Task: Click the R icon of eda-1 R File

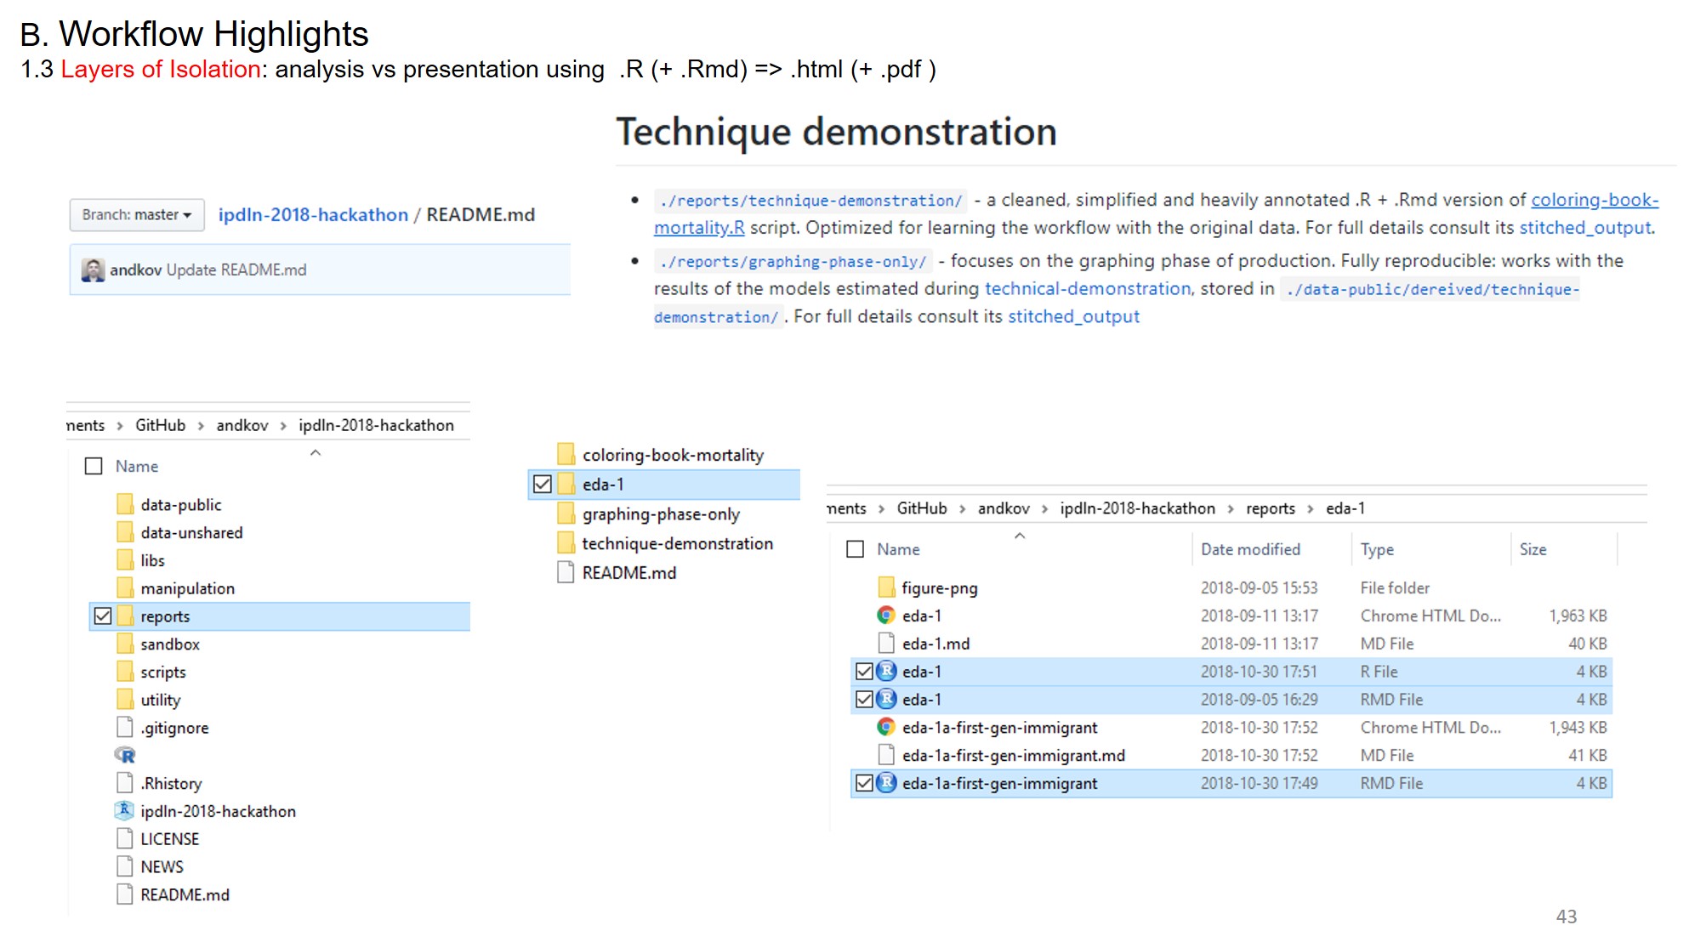Action: tap(886, 671)
